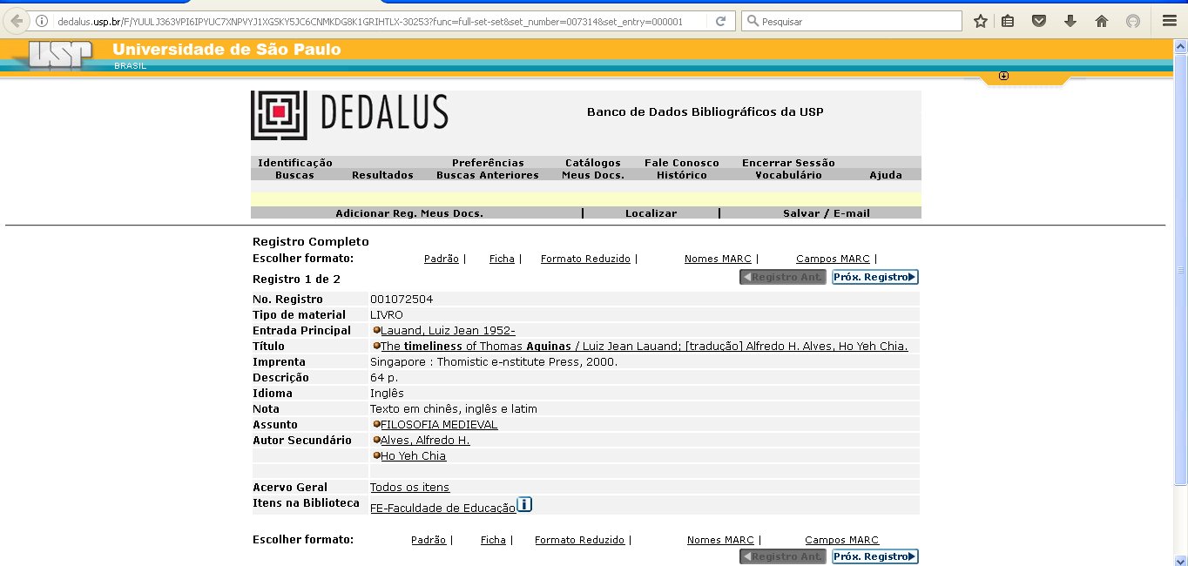Open secondary author Ho Yeh Chia
The width and height of the screenshot is (1188, 566).
pos(413,456)
